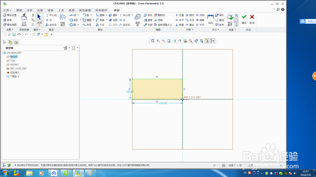This screenshot has height=177, width=316.
Task: Toggle 构造模式 (construction mode)
Action: 63,20
